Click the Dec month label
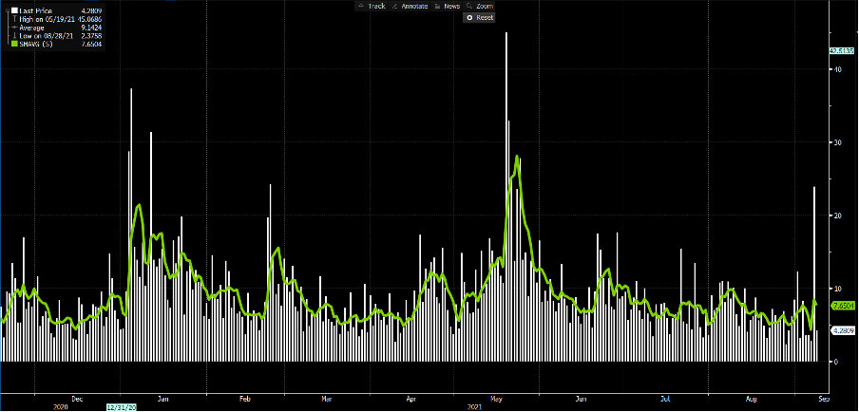The image size is (859, 412). coord(77,400)
